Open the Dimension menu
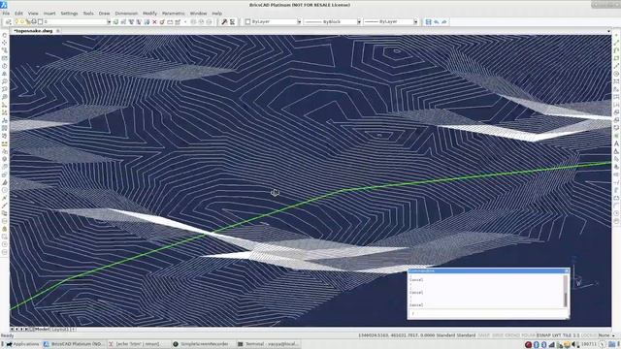Viewport: 621px width, 349px height. (x=126, y=13)
